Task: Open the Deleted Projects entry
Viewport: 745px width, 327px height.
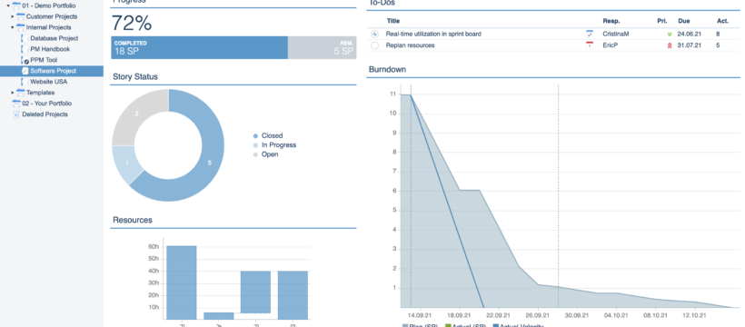Action: [45, 114]
